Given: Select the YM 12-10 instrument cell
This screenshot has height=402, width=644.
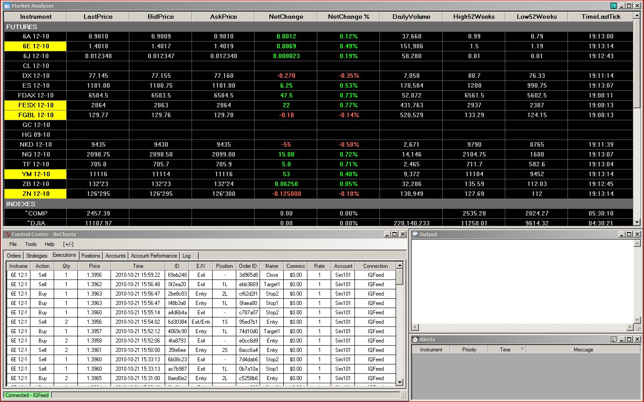Looking at the screenshot, I should (x=35, y=174).
